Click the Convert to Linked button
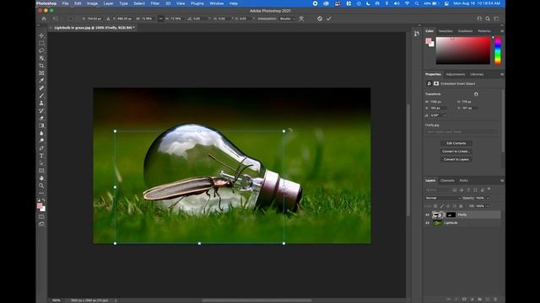Screen dimensions: 540x303 [456, 151]
